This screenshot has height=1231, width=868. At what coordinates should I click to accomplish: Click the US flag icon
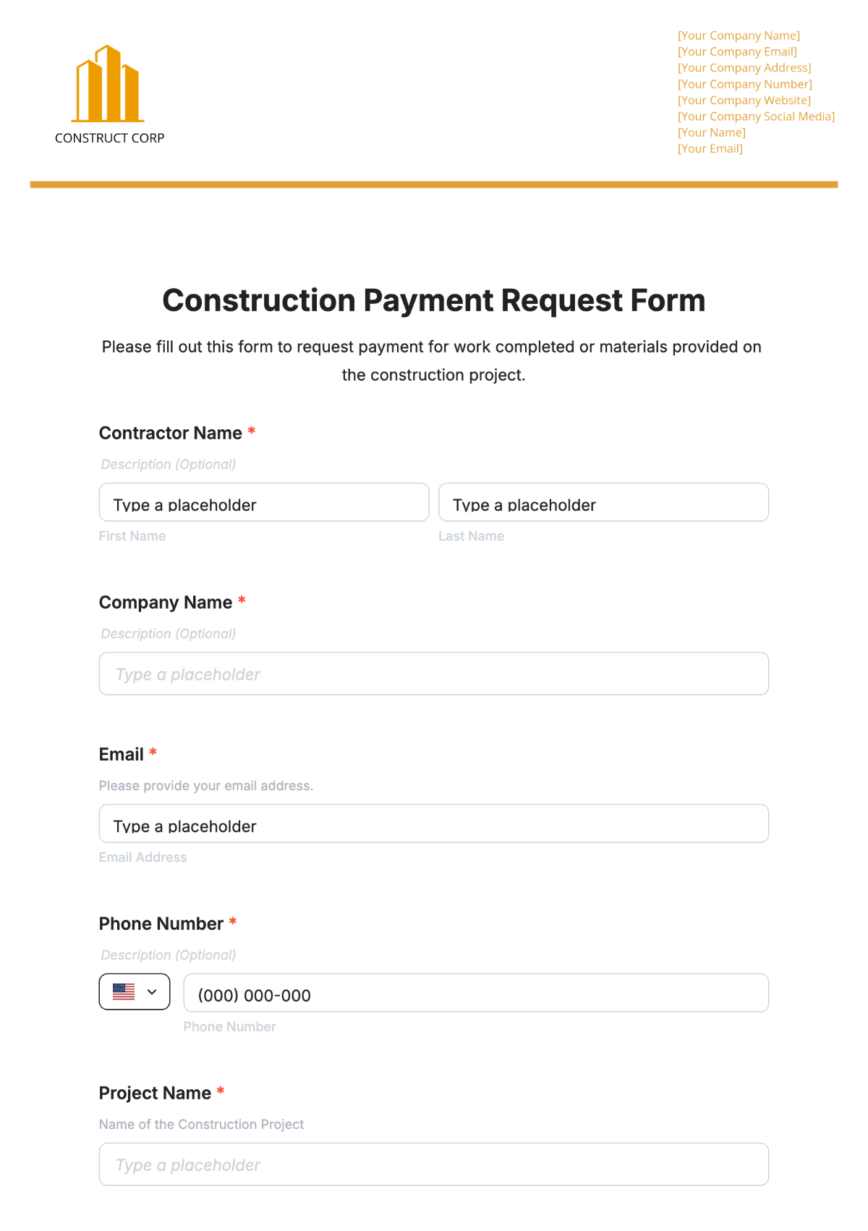coord(124,991)
